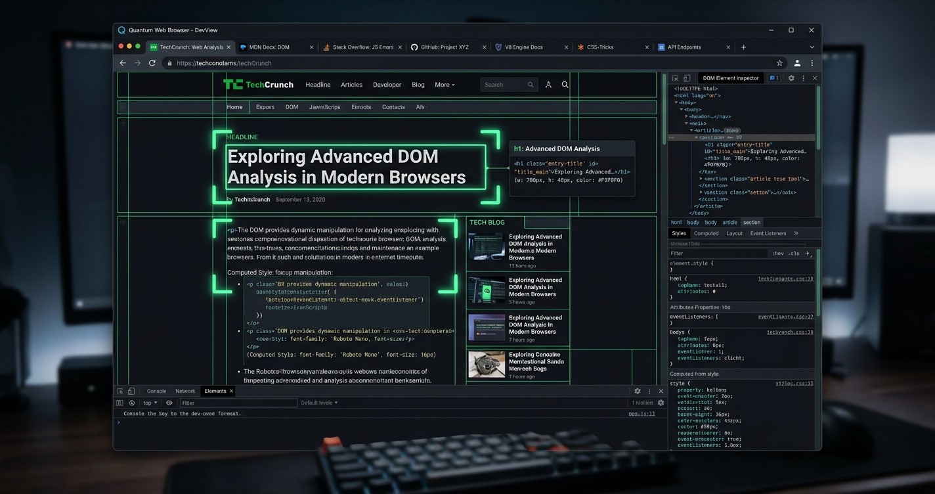Screen dimensions: 935x494
Task: Open DOM inspector settings gear
Action: pos(791,78)
